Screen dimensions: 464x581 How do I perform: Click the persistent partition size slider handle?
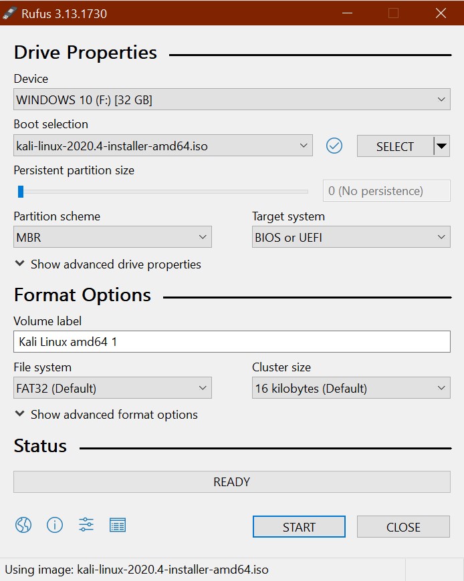[x=21, y=192]
